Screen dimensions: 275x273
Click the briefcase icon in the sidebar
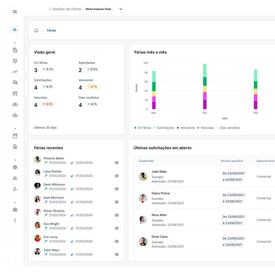(15, 209)
